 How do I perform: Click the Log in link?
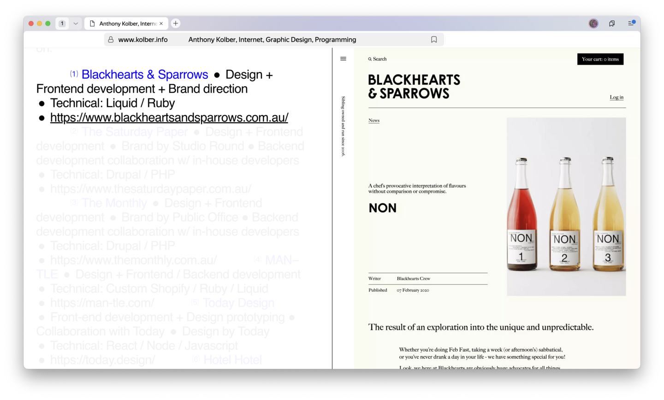617,97
